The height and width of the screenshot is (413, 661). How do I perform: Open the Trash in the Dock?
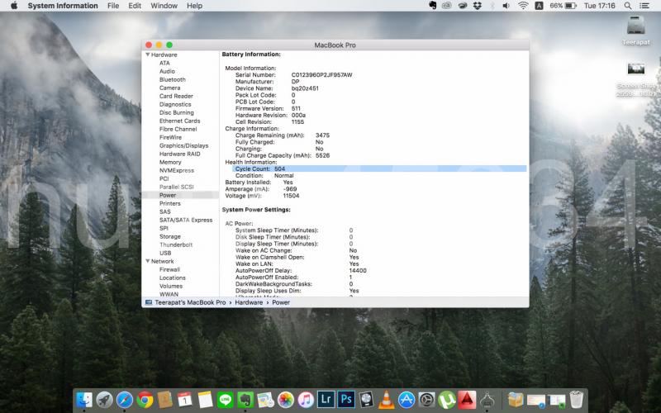pyautogui.click(x=577, y=400)
